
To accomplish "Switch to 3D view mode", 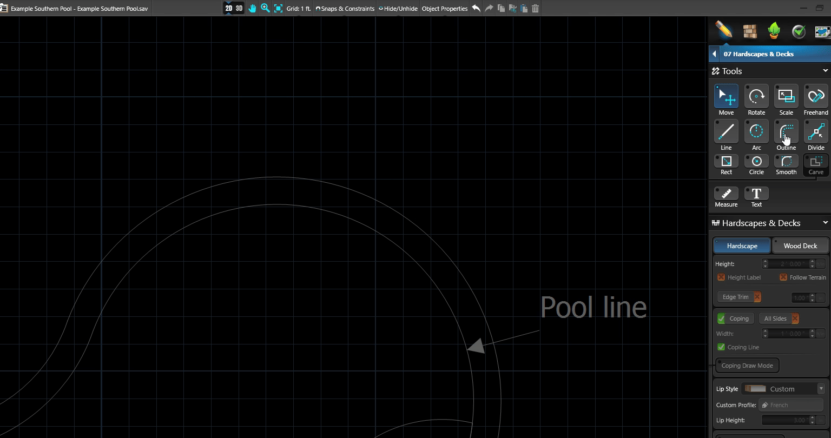I will [x=238, y=8].
